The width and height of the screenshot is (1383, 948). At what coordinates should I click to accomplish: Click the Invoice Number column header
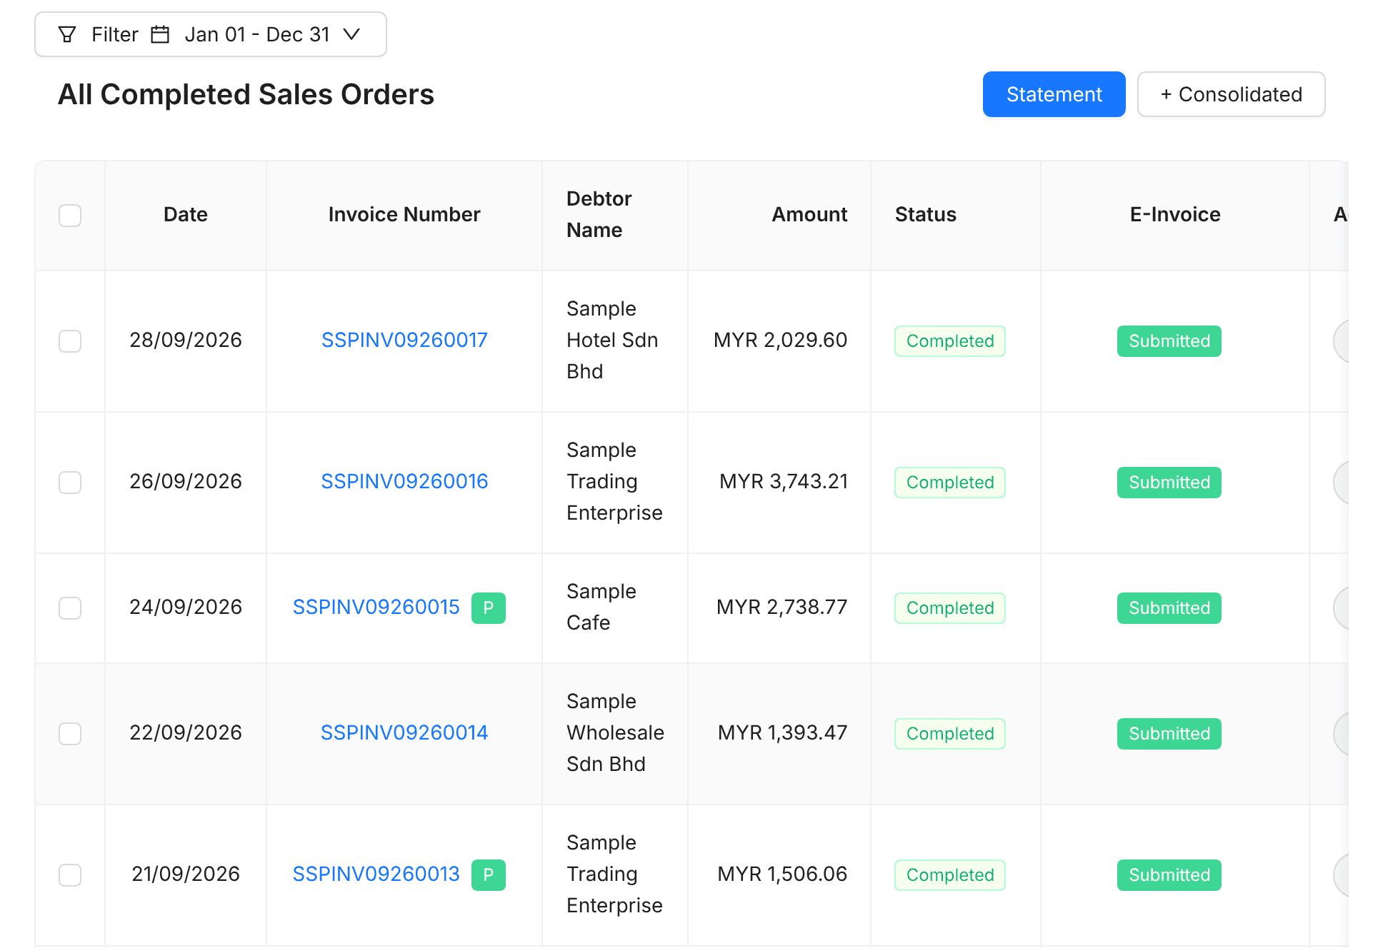point(404,214)
